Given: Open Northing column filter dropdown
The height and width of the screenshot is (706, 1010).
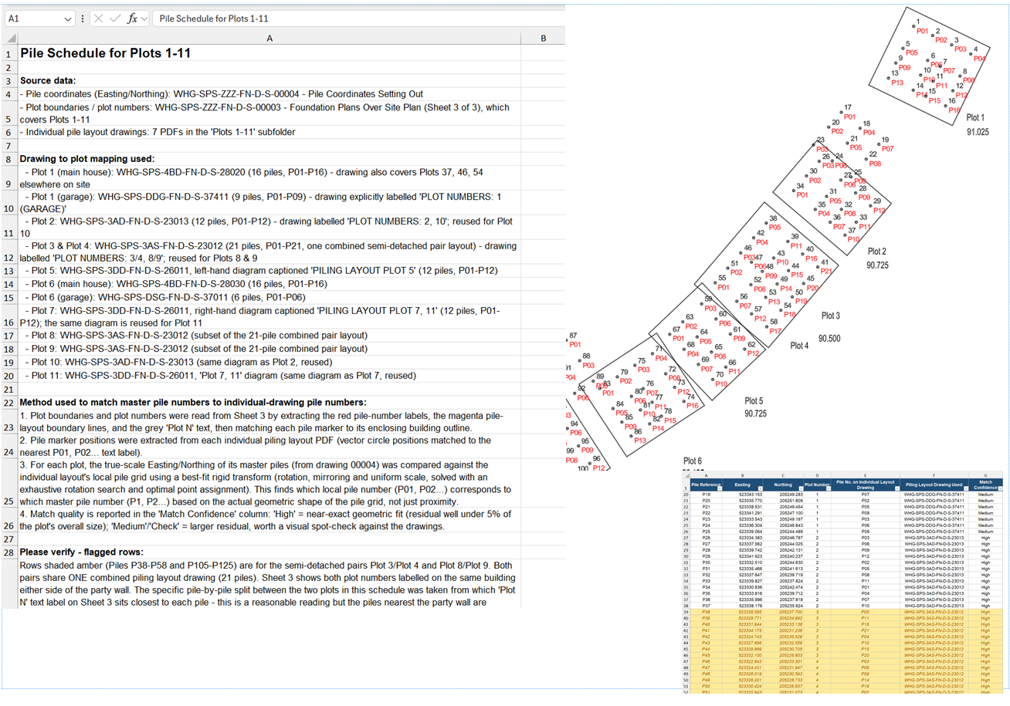Looking at the screenshot, I should click(801, 488).
